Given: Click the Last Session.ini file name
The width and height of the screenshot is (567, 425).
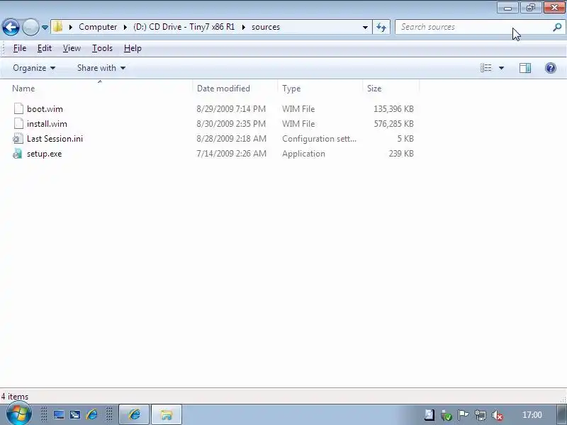Looking at the screenshot, I should tap(55, 139).
